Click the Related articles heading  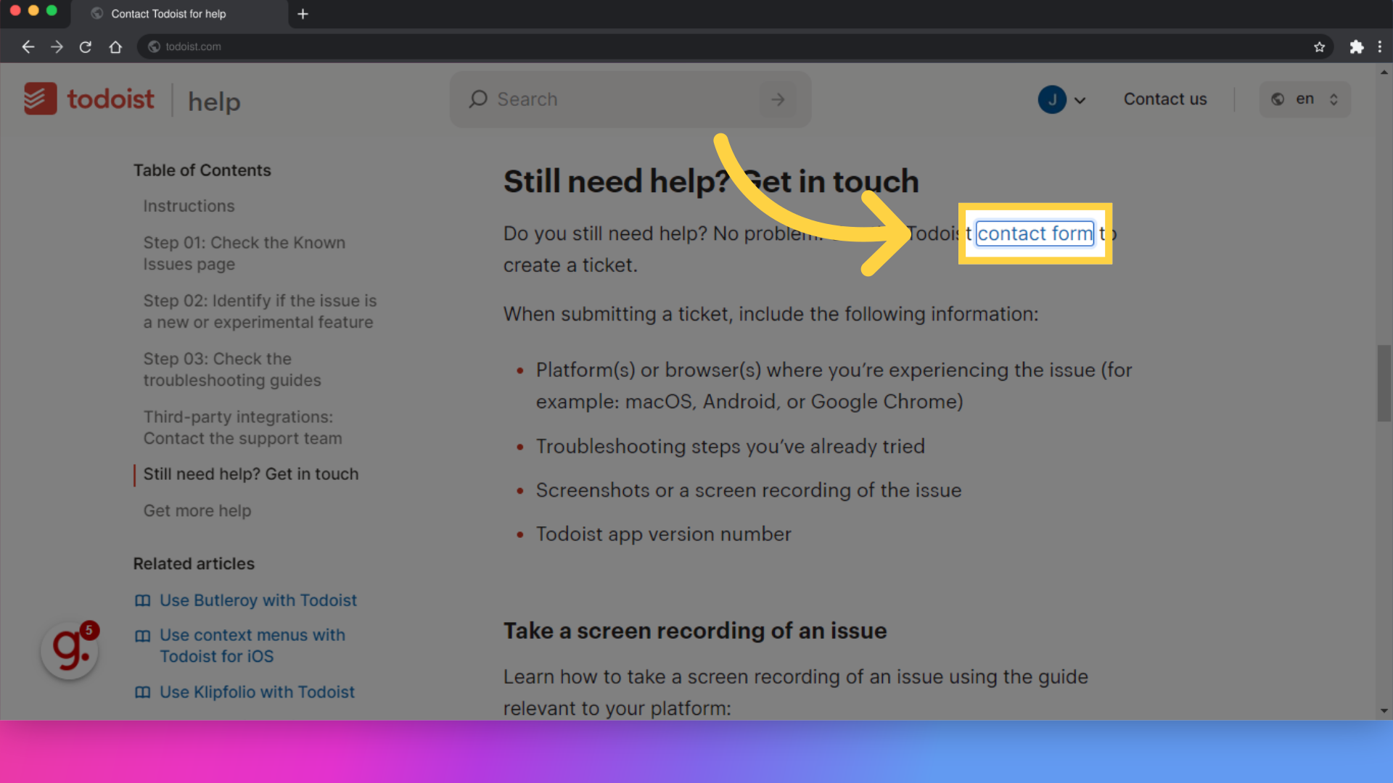point(194,564)
